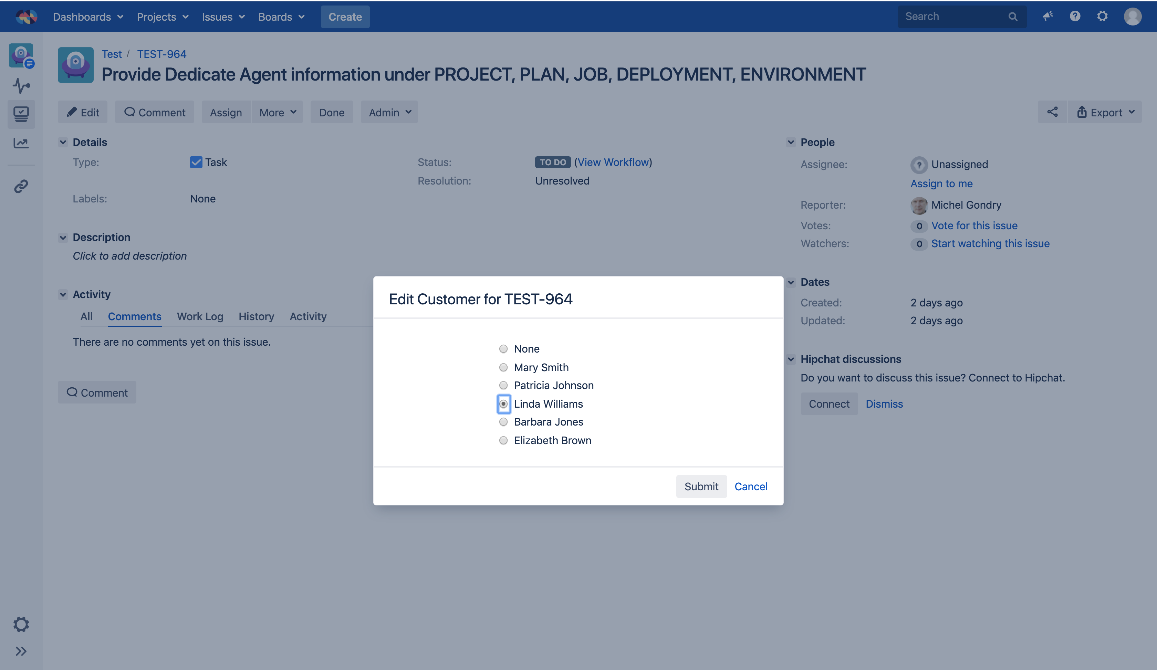Expand the sidebar with double-chevron icon
Viewport: 1157px width, 670px height.
click(x=21, y=651)
